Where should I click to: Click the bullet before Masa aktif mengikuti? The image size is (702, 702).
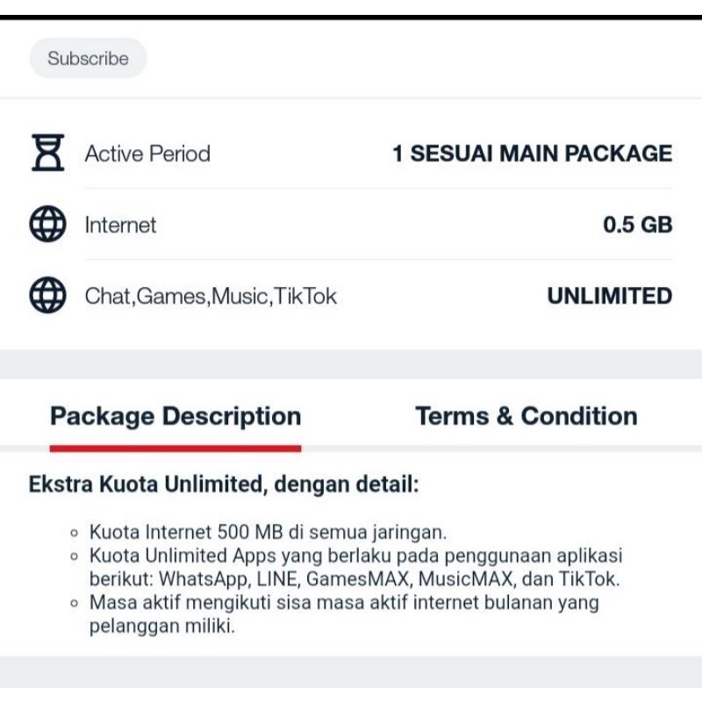[x=74, y=604]
